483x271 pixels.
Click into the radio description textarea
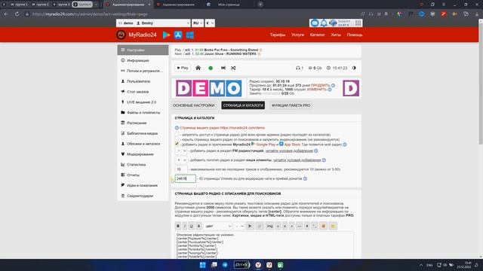click(264, 245)
